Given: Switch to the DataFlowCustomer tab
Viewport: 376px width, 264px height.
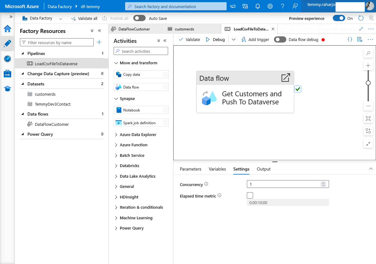Looking at the screenshot, I should [x=137, y=29].
